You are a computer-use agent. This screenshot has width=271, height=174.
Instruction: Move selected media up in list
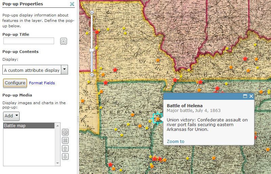(65, 148)
